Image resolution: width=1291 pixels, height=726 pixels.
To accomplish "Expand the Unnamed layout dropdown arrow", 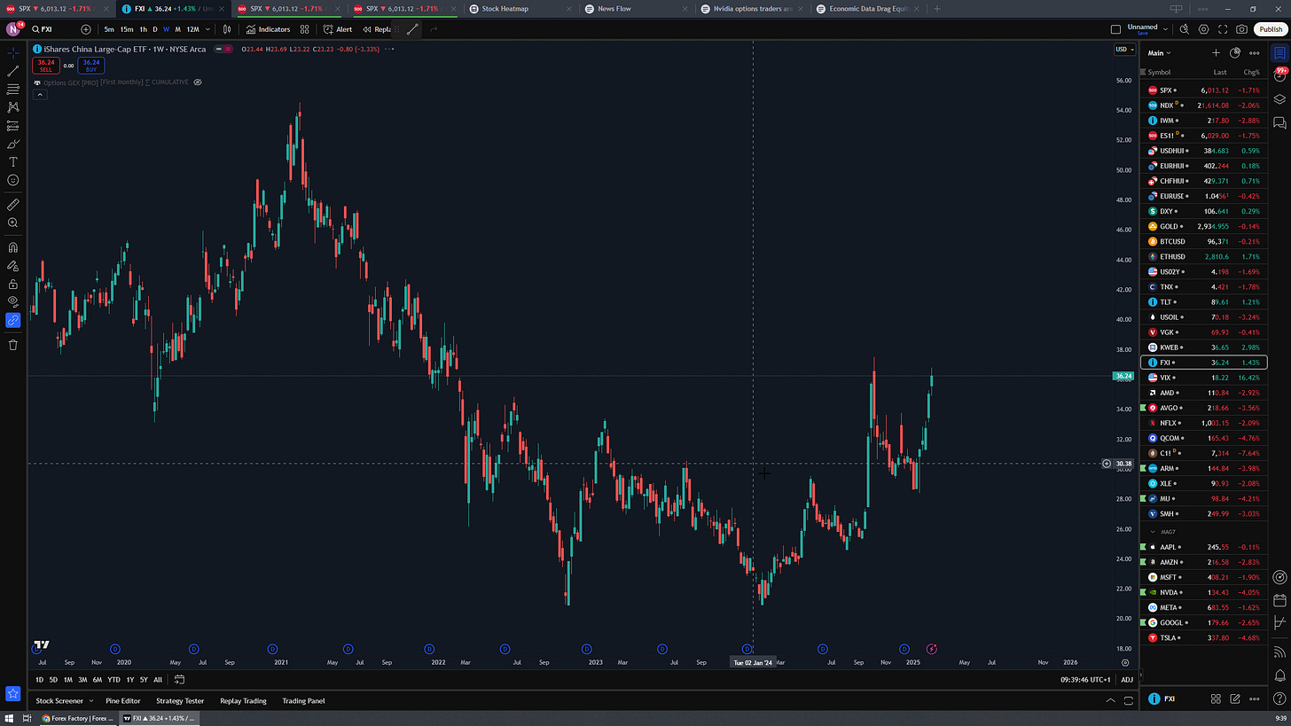I will click(1165, 29).
